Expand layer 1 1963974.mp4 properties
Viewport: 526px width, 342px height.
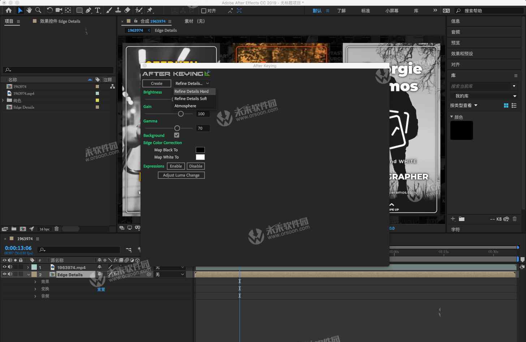(x=28, y=268)
